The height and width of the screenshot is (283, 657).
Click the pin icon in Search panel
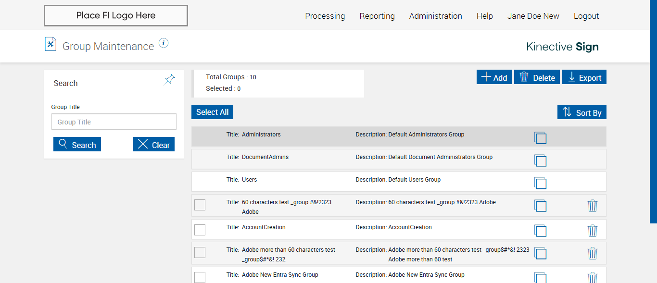point(170,80)
